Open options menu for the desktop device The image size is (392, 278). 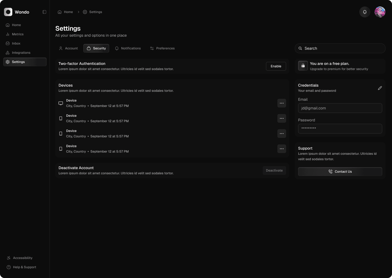coord(281,103)
